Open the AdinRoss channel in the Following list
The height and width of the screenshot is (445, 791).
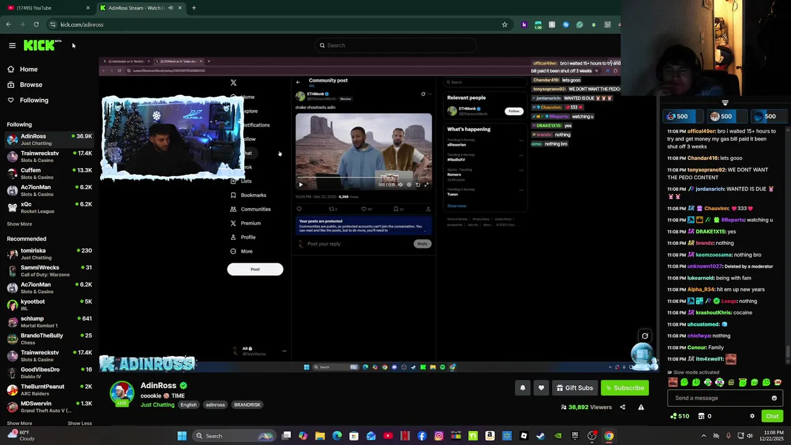pyautogui.click(x=49, y=140)
